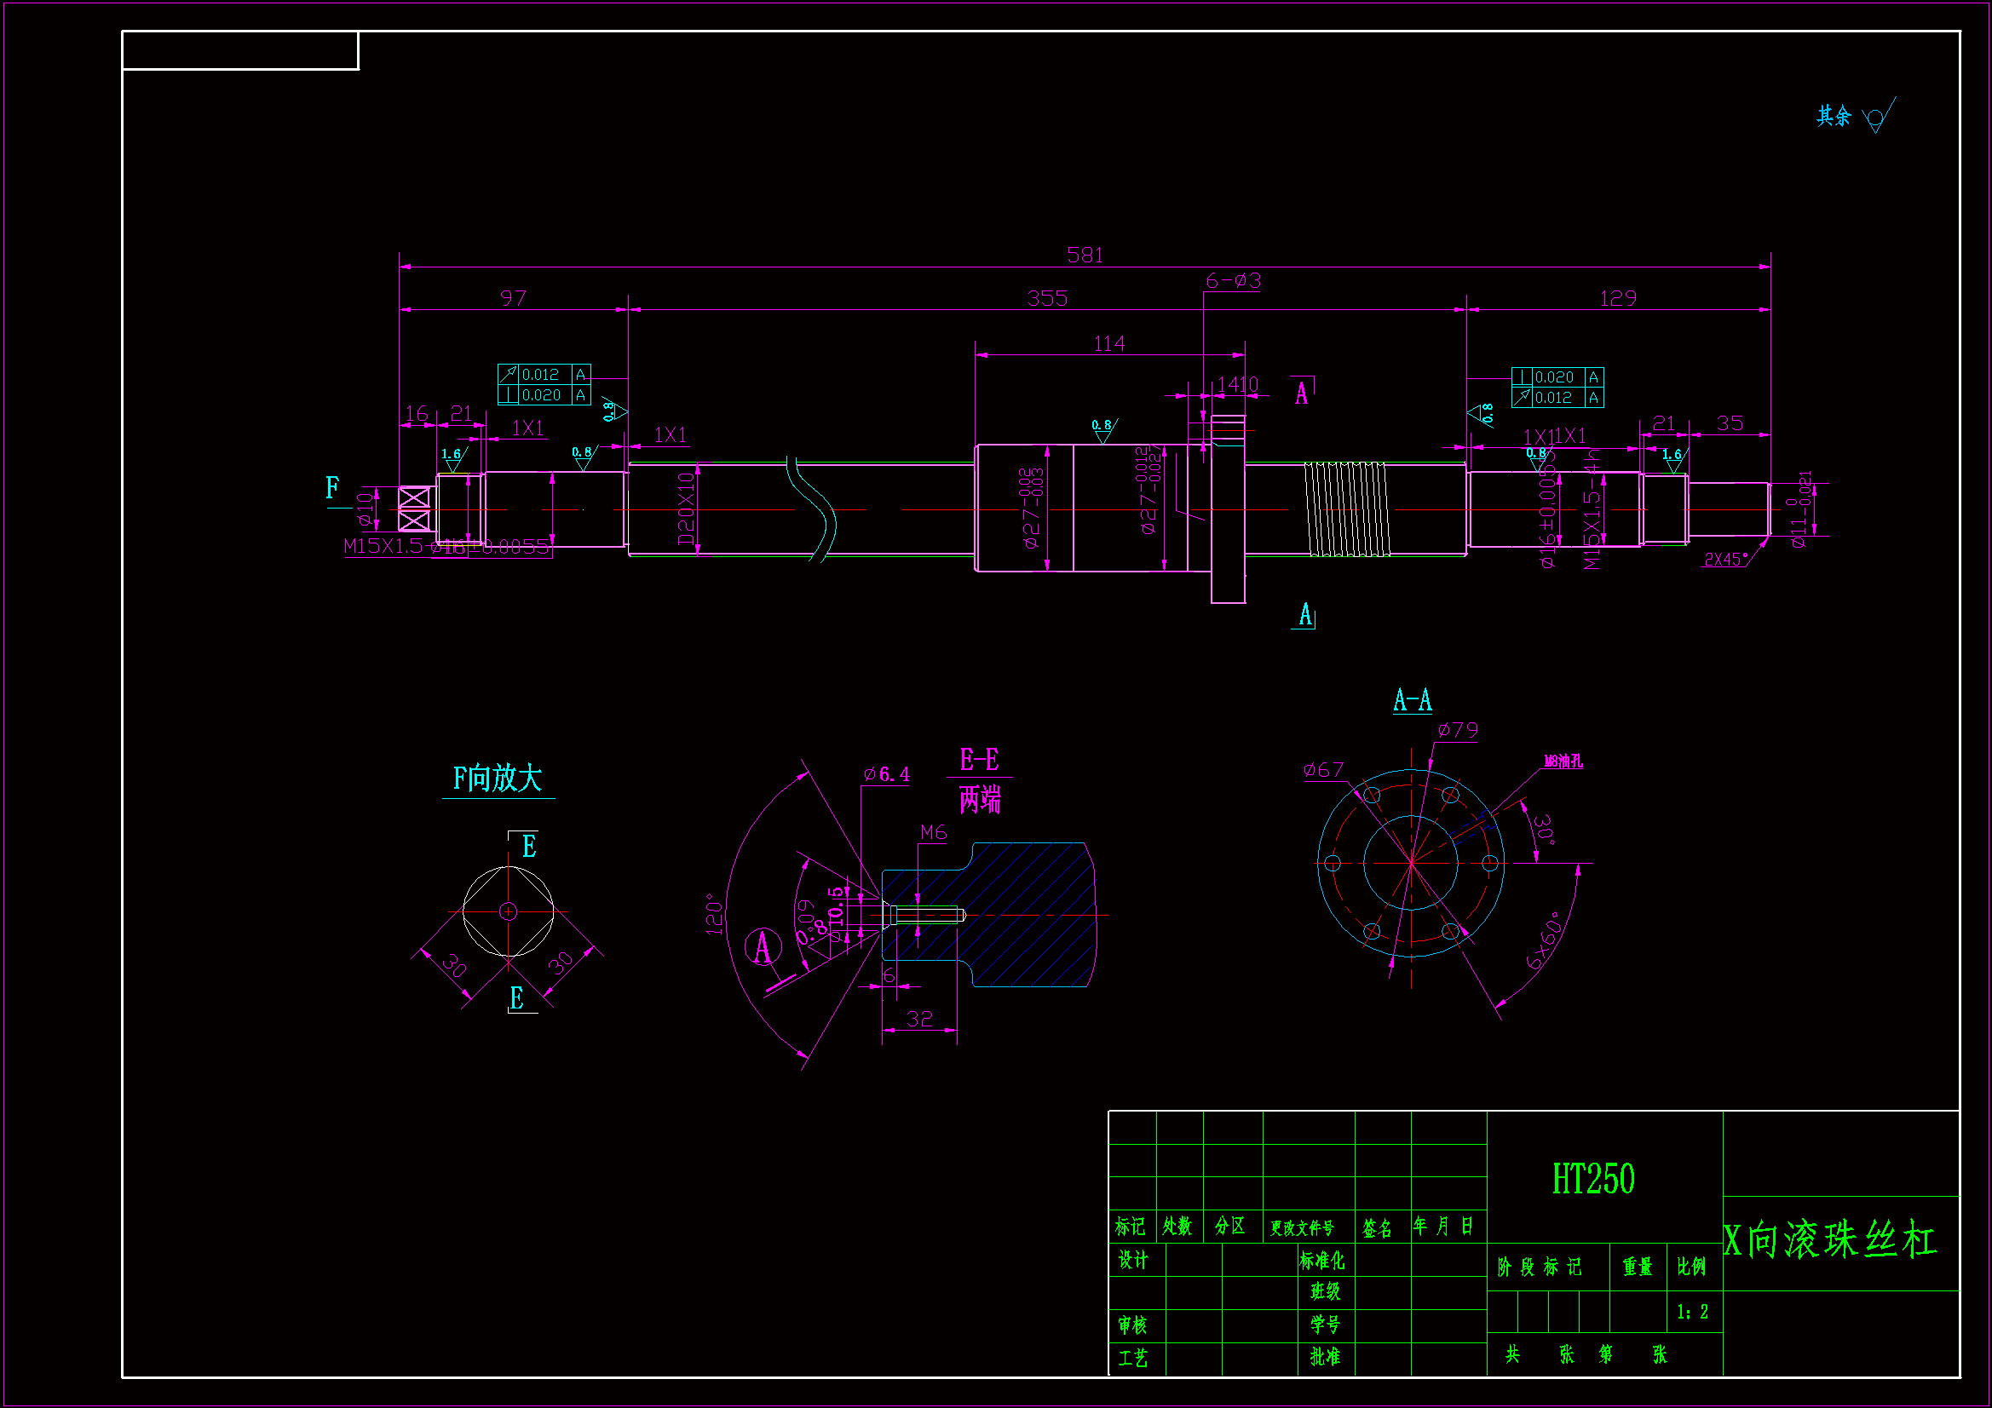1992x1408 pixels.
Task: Click the circled A datum marker
Action: pyautogui.click(x=763, y=946)
